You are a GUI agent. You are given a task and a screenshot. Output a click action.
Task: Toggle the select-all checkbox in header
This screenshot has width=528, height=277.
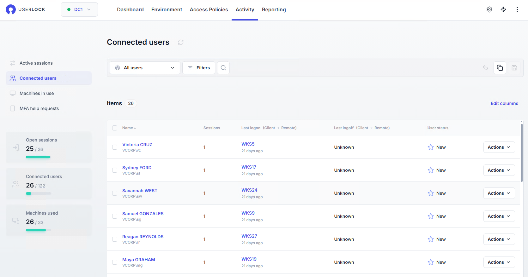(x=115, y=128)
